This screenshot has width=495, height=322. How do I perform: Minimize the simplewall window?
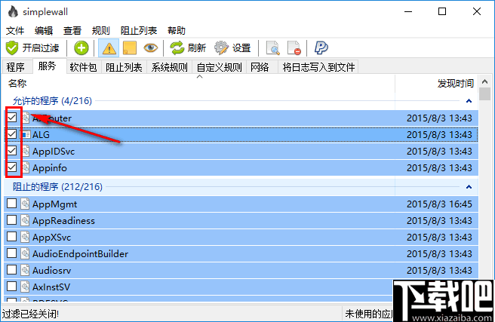pyautogui.click(x=408, y=11)
